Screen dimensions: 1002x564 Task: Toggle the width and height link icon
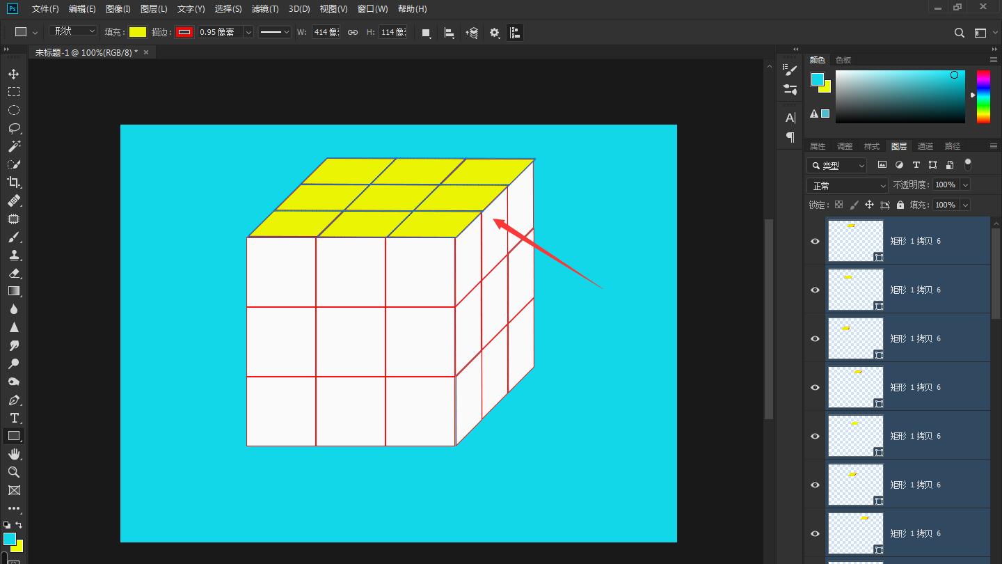tap(353, 32)
